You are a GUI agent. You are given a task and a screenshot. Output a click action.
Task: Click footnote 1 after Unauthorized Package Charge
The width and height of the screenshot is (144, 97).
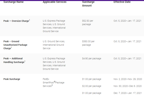(x=11, y=47)
